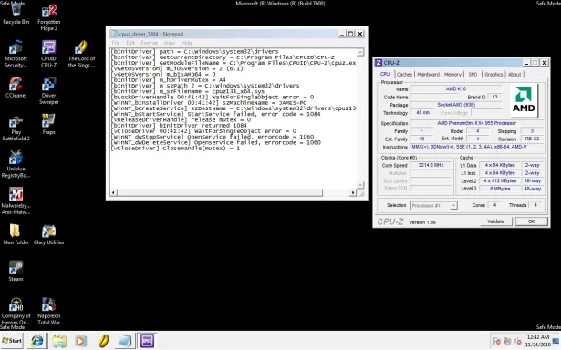Click the Socket AM3 (938) package value
Viewport: 561px width, 350px height.
point(456,105)
